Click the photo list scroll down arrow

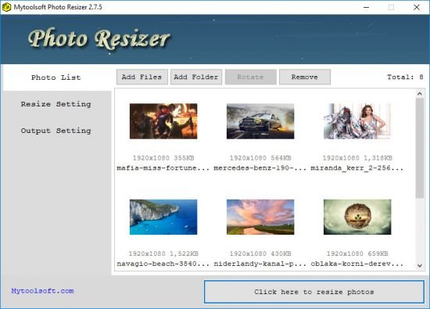click(x=420, y=265)
